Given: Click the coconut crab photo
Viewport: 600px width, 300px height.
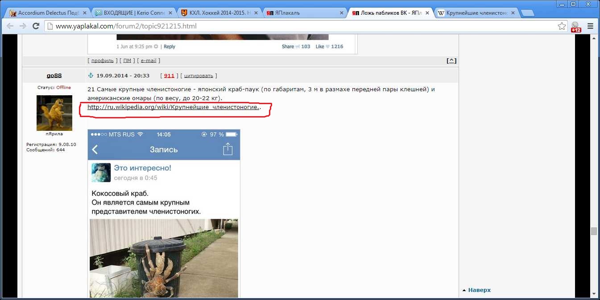Looking at the screenshot, I should tap(164, 258).
